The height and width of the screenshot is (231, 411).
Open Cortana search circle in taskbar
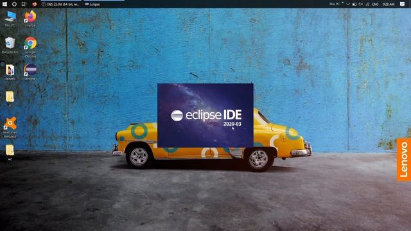[x=14, y=4]
